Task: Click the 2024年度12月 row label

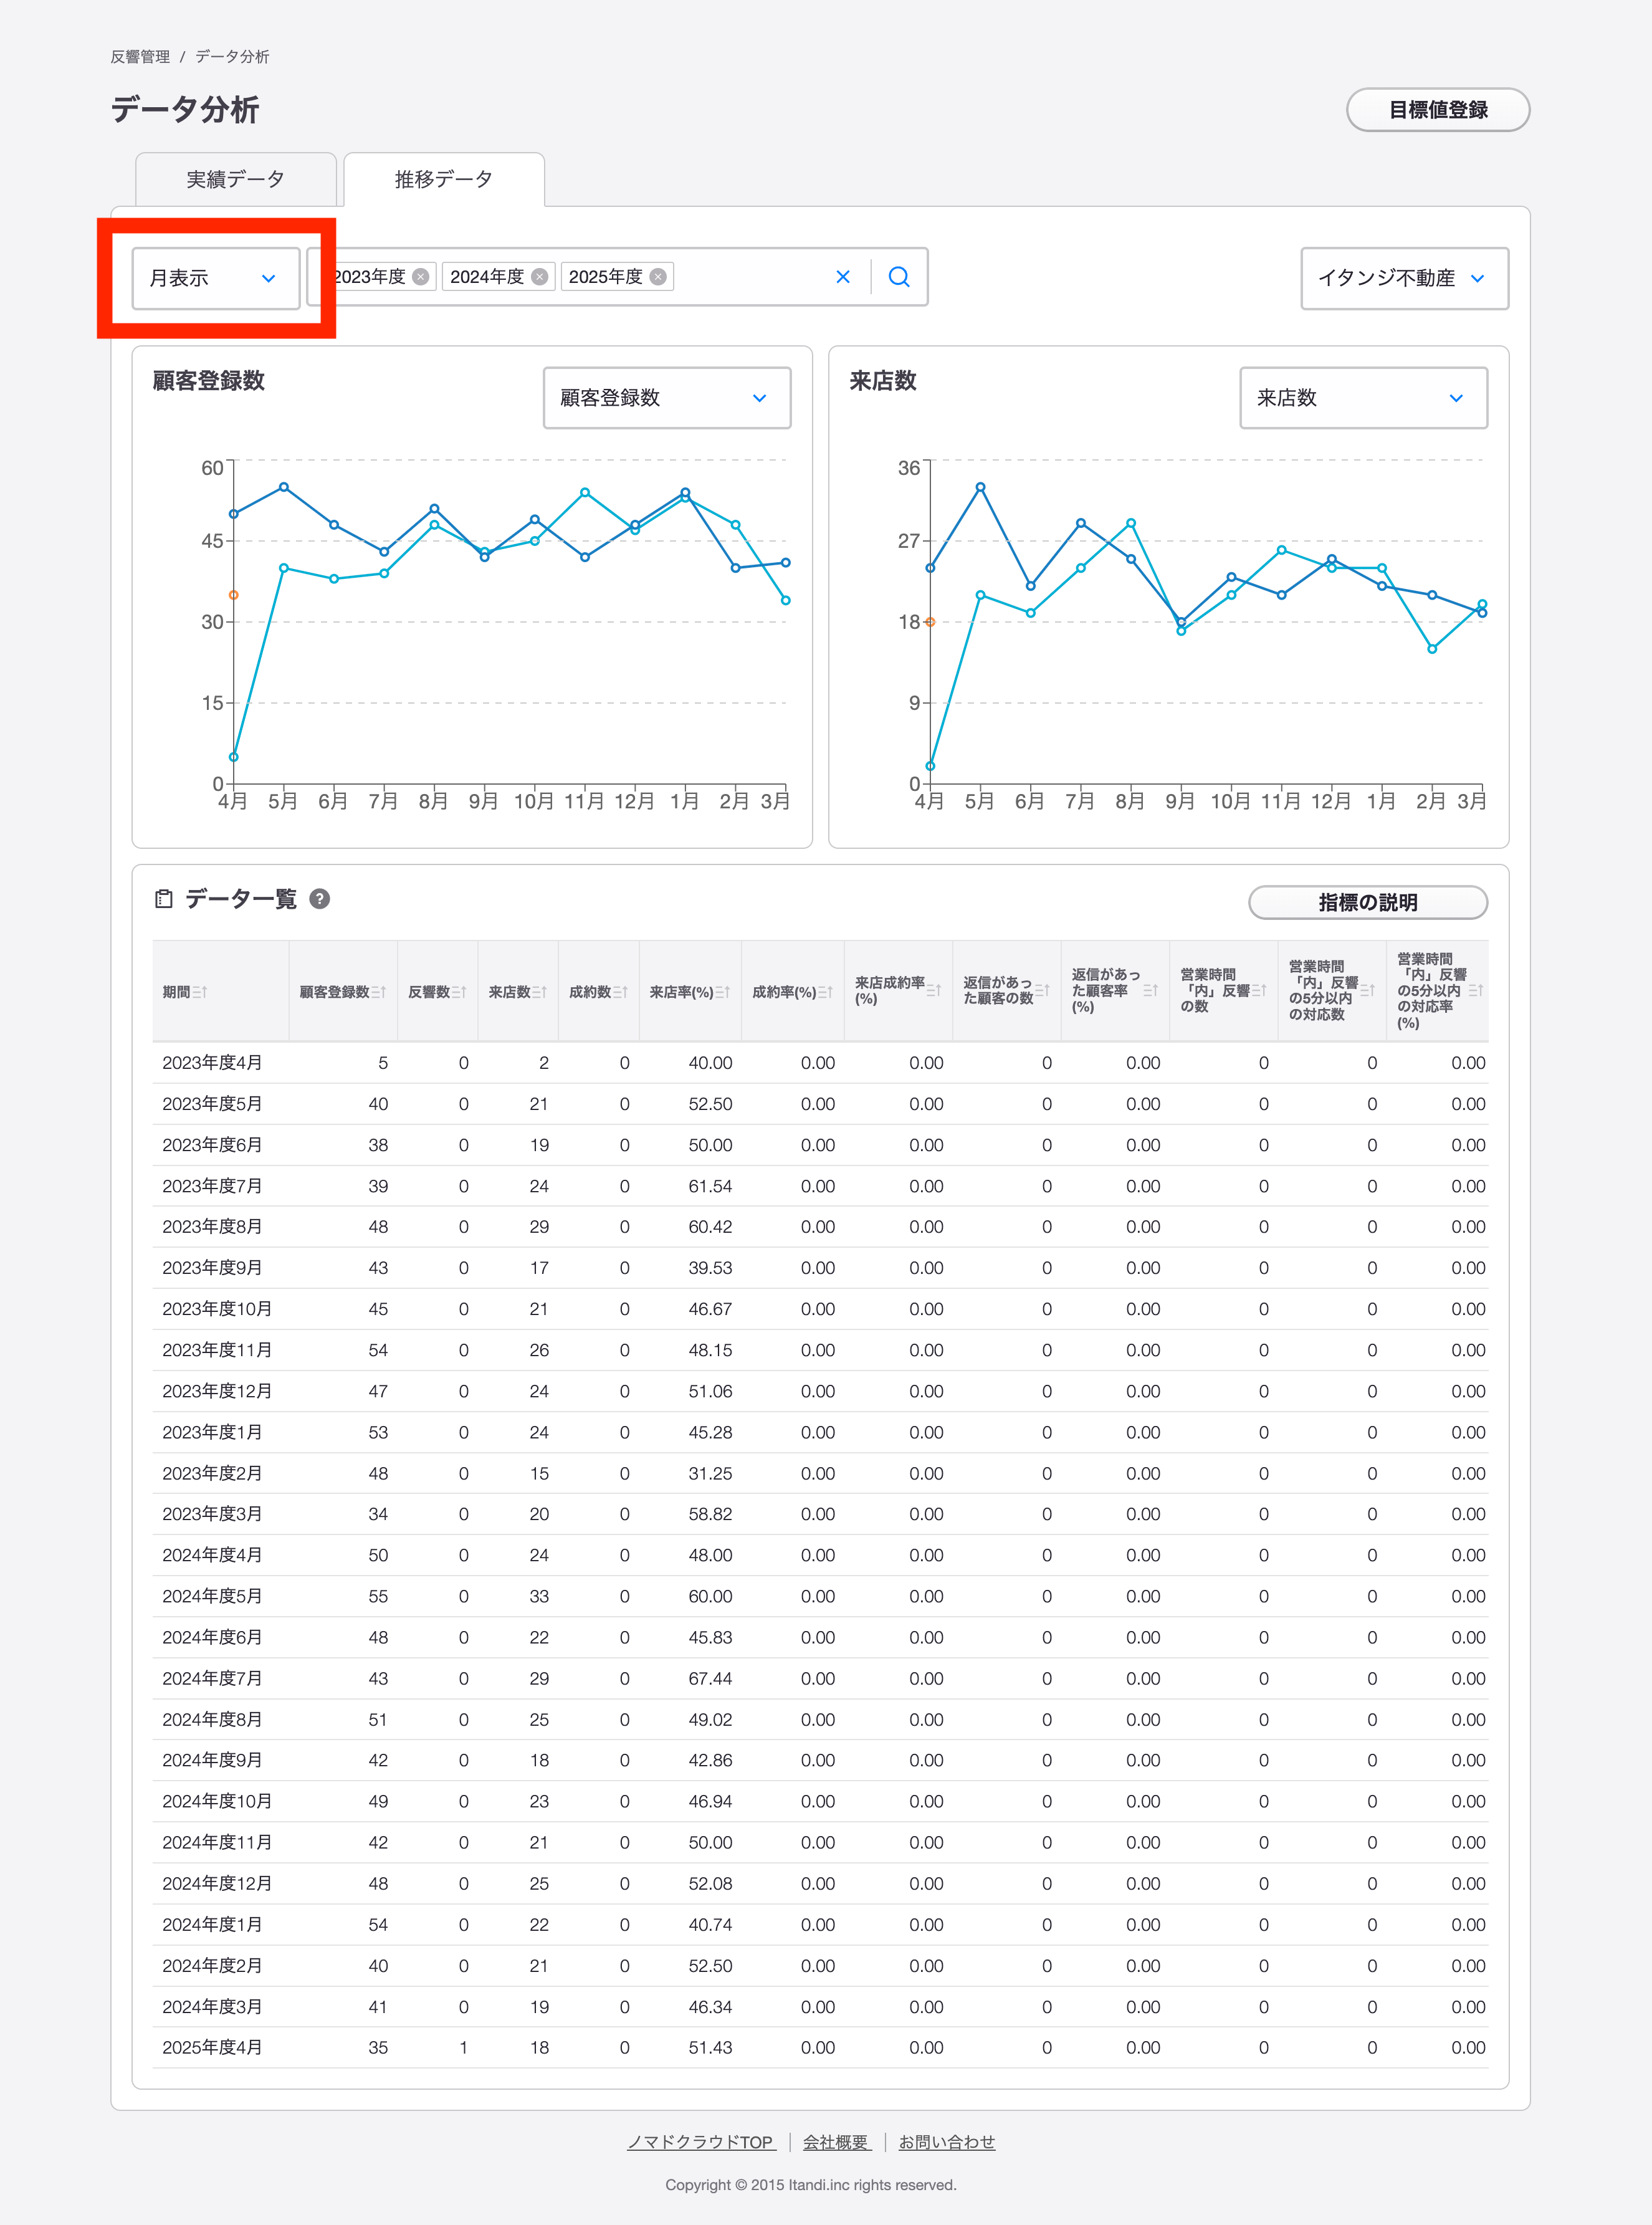Action: (217, 1883)
